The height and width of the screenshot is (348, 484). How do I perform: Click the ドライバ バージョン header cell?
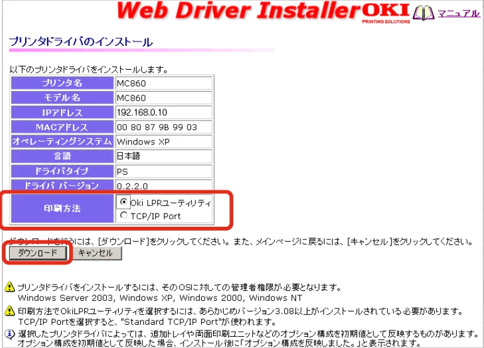click(62, 185)
